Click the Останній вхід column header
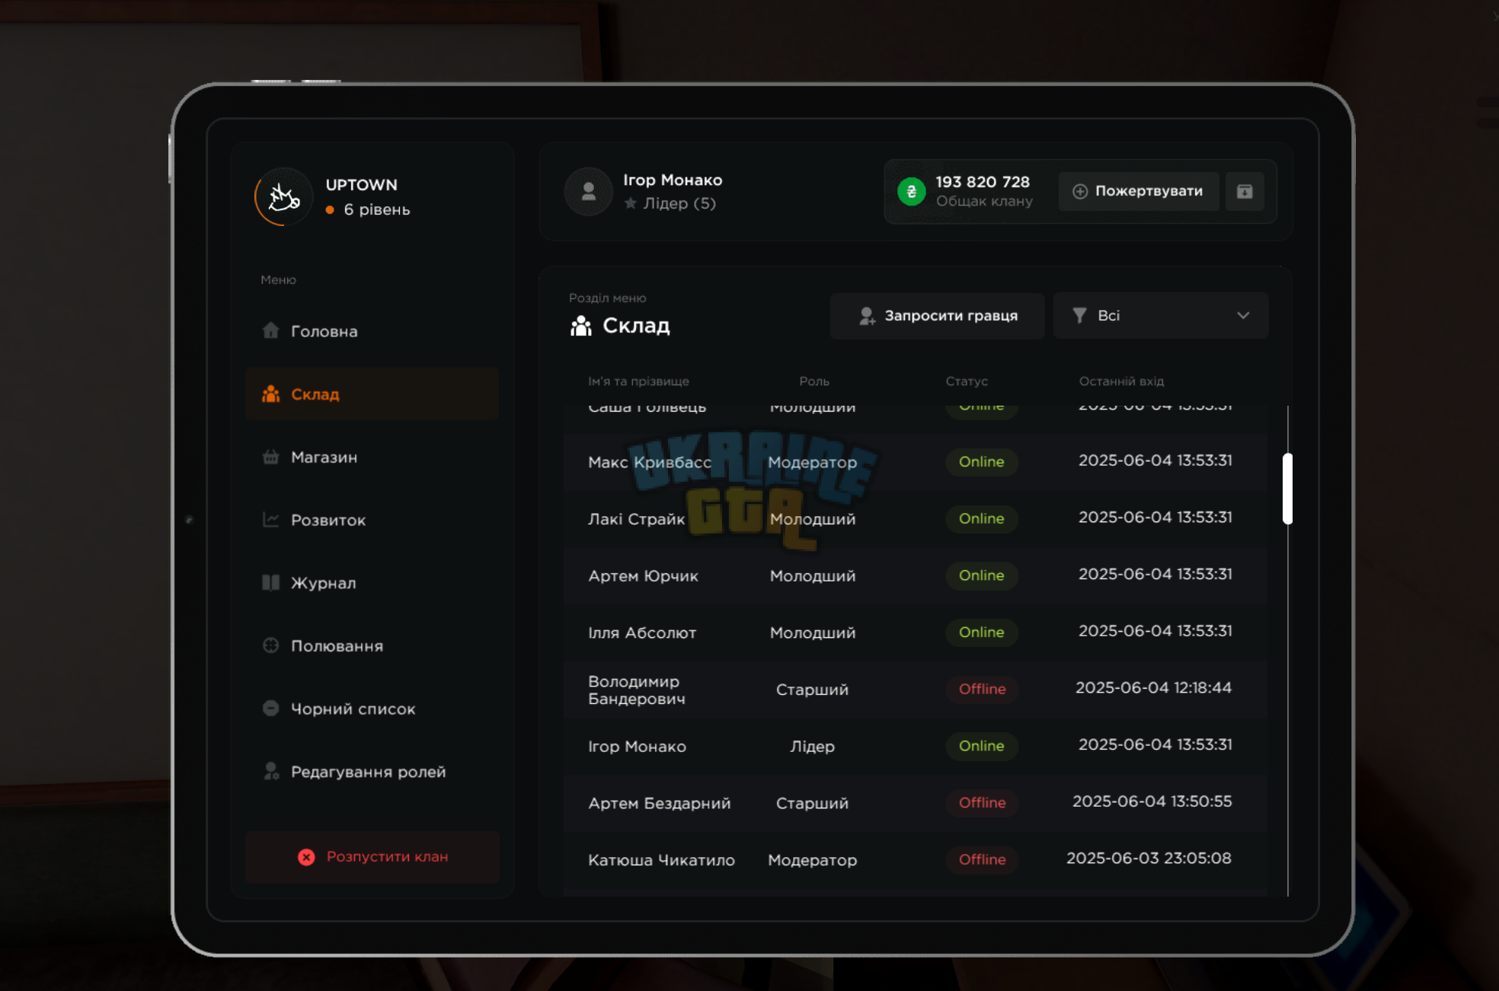 tap(1121, 381)
